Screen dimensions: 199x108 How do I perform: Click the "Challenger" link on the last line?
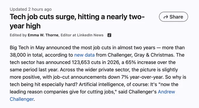coord(22,99)
